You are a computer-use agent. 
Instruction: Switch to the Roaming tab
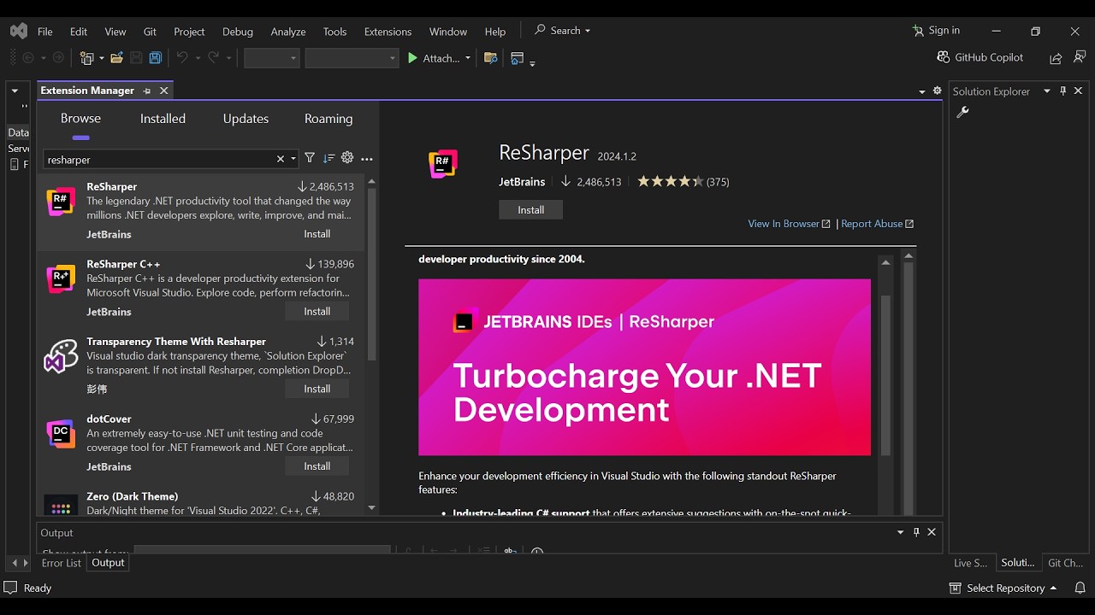pyautogui.click(x=328, y=119)
